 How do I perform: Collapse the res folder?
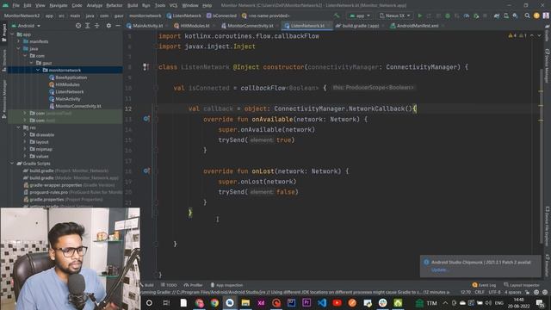click(19, 127)
